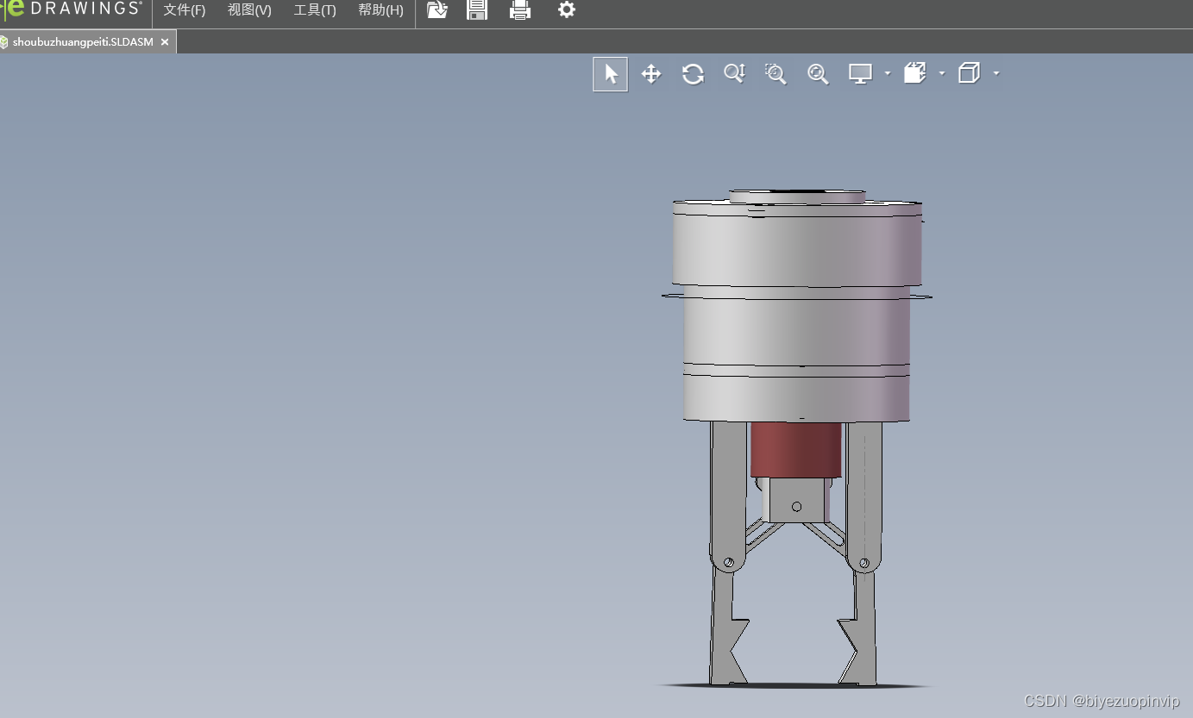Activate the Select arrow tool

[x=611, y=74]
